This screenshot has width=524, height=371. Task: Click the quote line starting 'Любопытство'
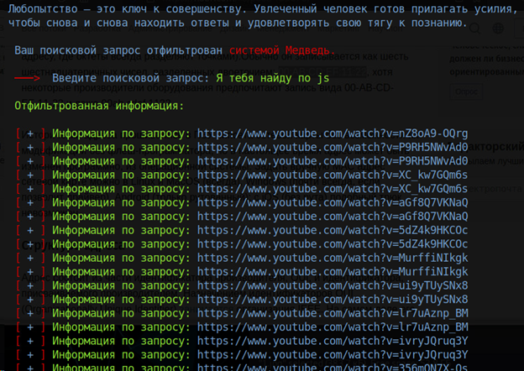tap(263, 9)
